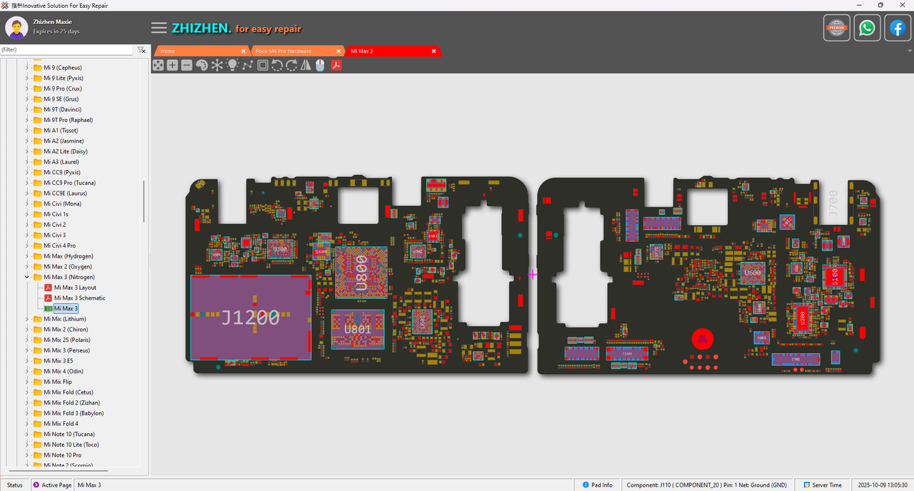Click the star-shaped net connections icon
The height and width of the screenshot is (491, 914).
coord(217,65)
